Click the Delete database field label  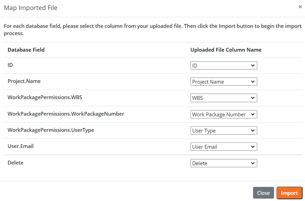[x=15, y=162]
